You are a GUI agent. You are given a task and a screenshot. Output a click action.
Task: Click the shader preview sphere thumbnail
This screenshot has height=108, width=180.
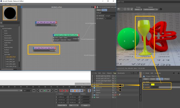coord(10,13)
